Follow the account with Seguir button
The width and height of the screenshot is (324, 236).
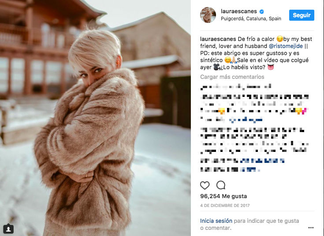(302, 15)
